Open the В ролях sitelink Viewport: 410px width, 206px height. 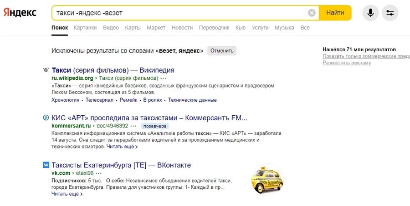tap(153, 100)
